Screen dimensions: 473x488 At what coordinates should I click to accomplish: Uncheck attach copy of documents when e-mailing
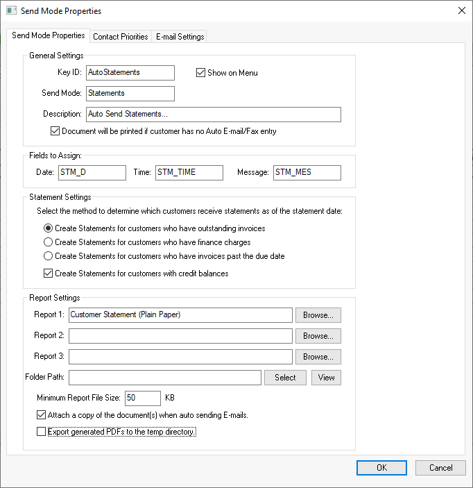coord(41,415)
